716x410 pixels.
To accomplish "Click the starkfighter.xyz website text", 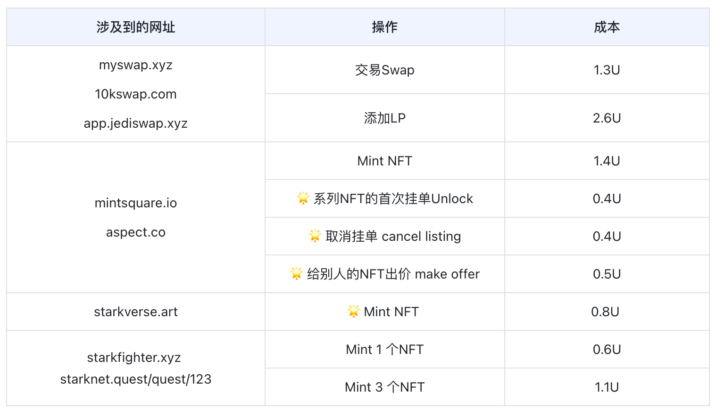I will tap(134, 358).
